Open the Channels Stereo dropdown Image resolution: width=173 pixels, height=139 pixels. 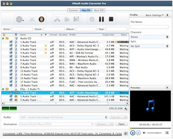pyautogui.click(x=150, y=37)
